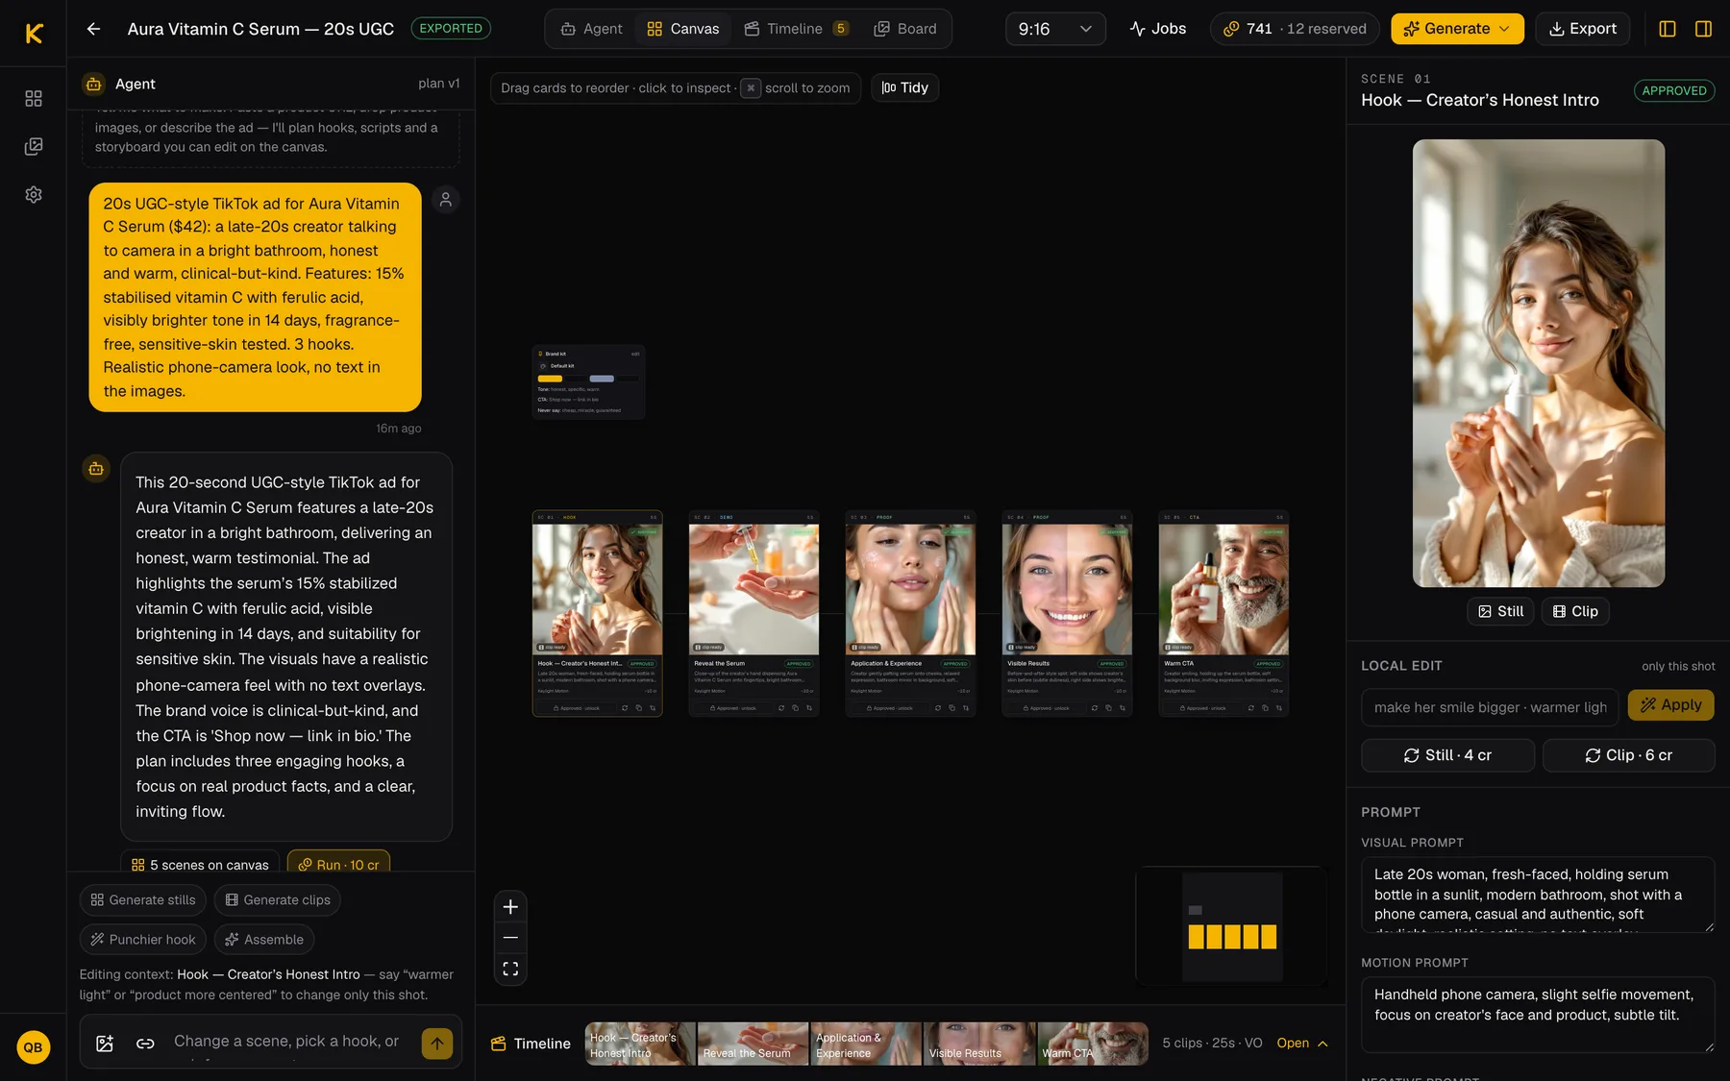Switch preview to Still mode
This screenshot has height=1081, width=1730.
pos(1500,611)
